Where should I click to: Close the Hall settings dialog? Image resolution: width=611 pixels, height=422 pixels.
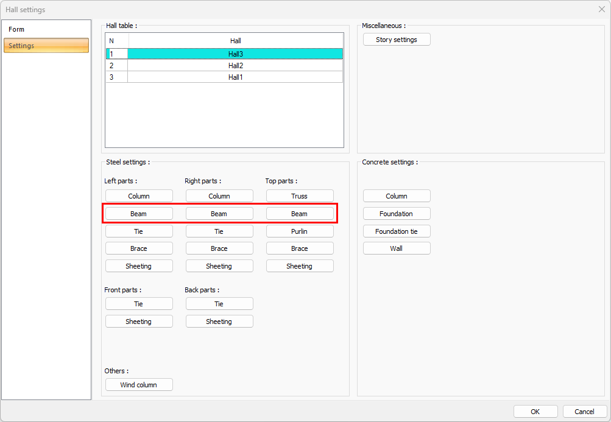pyautogui.click(x=601, y=9)
